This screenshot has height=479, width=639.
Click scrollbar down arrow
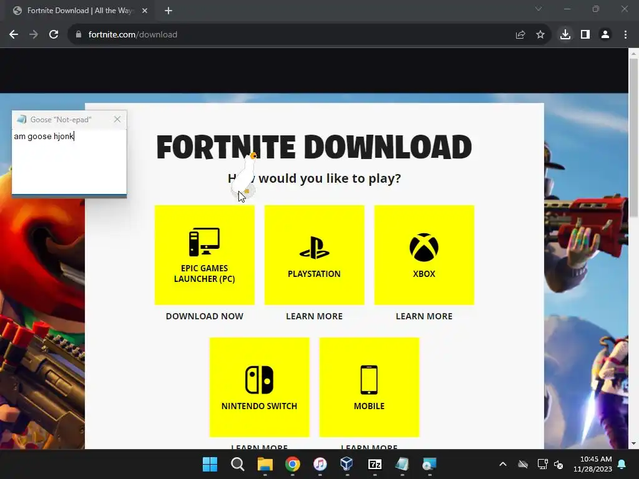click(633, 443)
